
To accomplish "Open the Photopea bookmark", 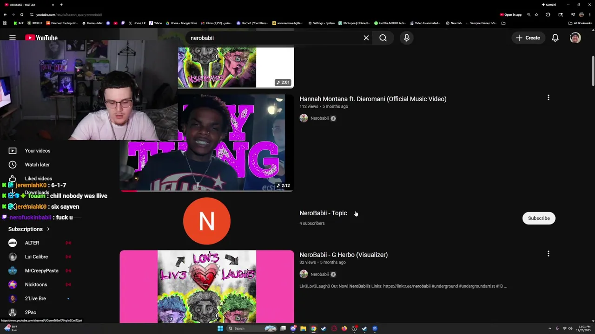I will pos(354,23).
